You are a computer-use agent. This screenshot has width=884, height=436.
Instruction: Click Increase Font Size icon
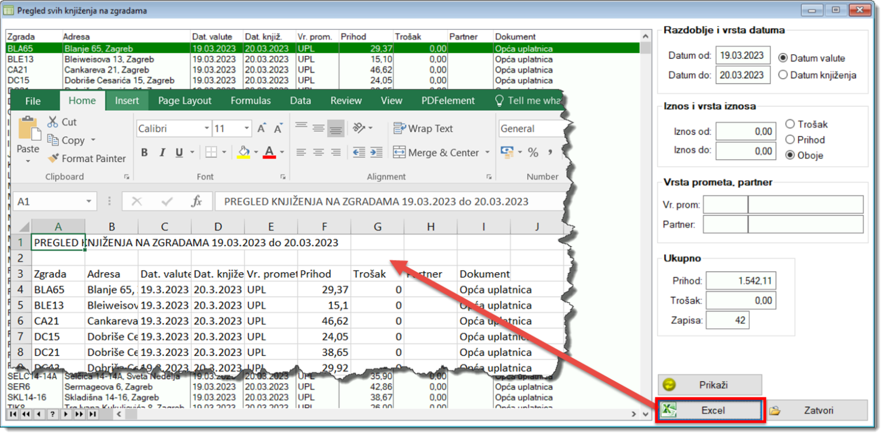click(x=261, y=129)
